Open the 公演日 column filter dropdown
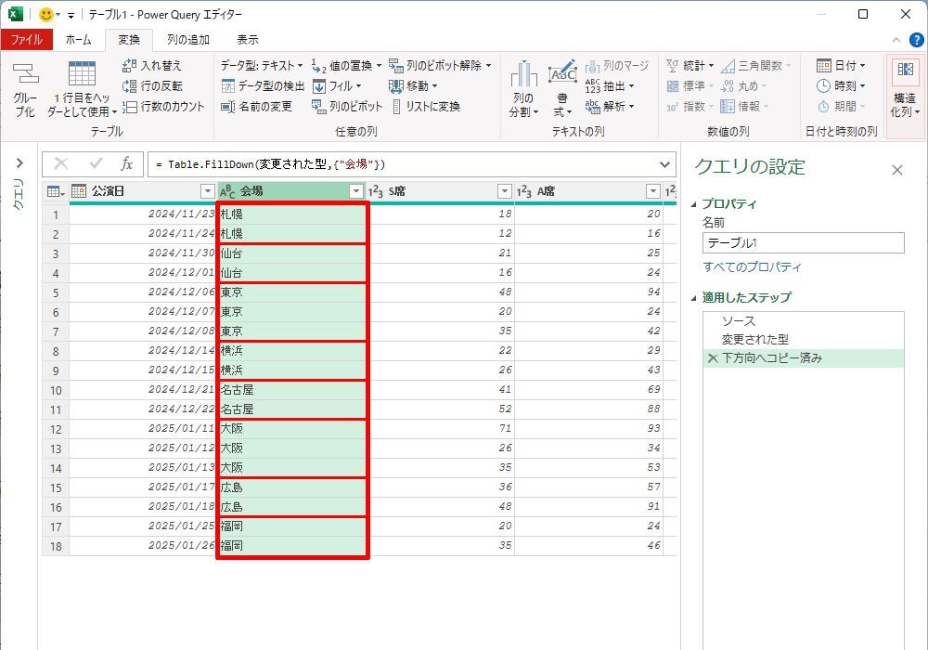The image size is (928, 650). 207,191
